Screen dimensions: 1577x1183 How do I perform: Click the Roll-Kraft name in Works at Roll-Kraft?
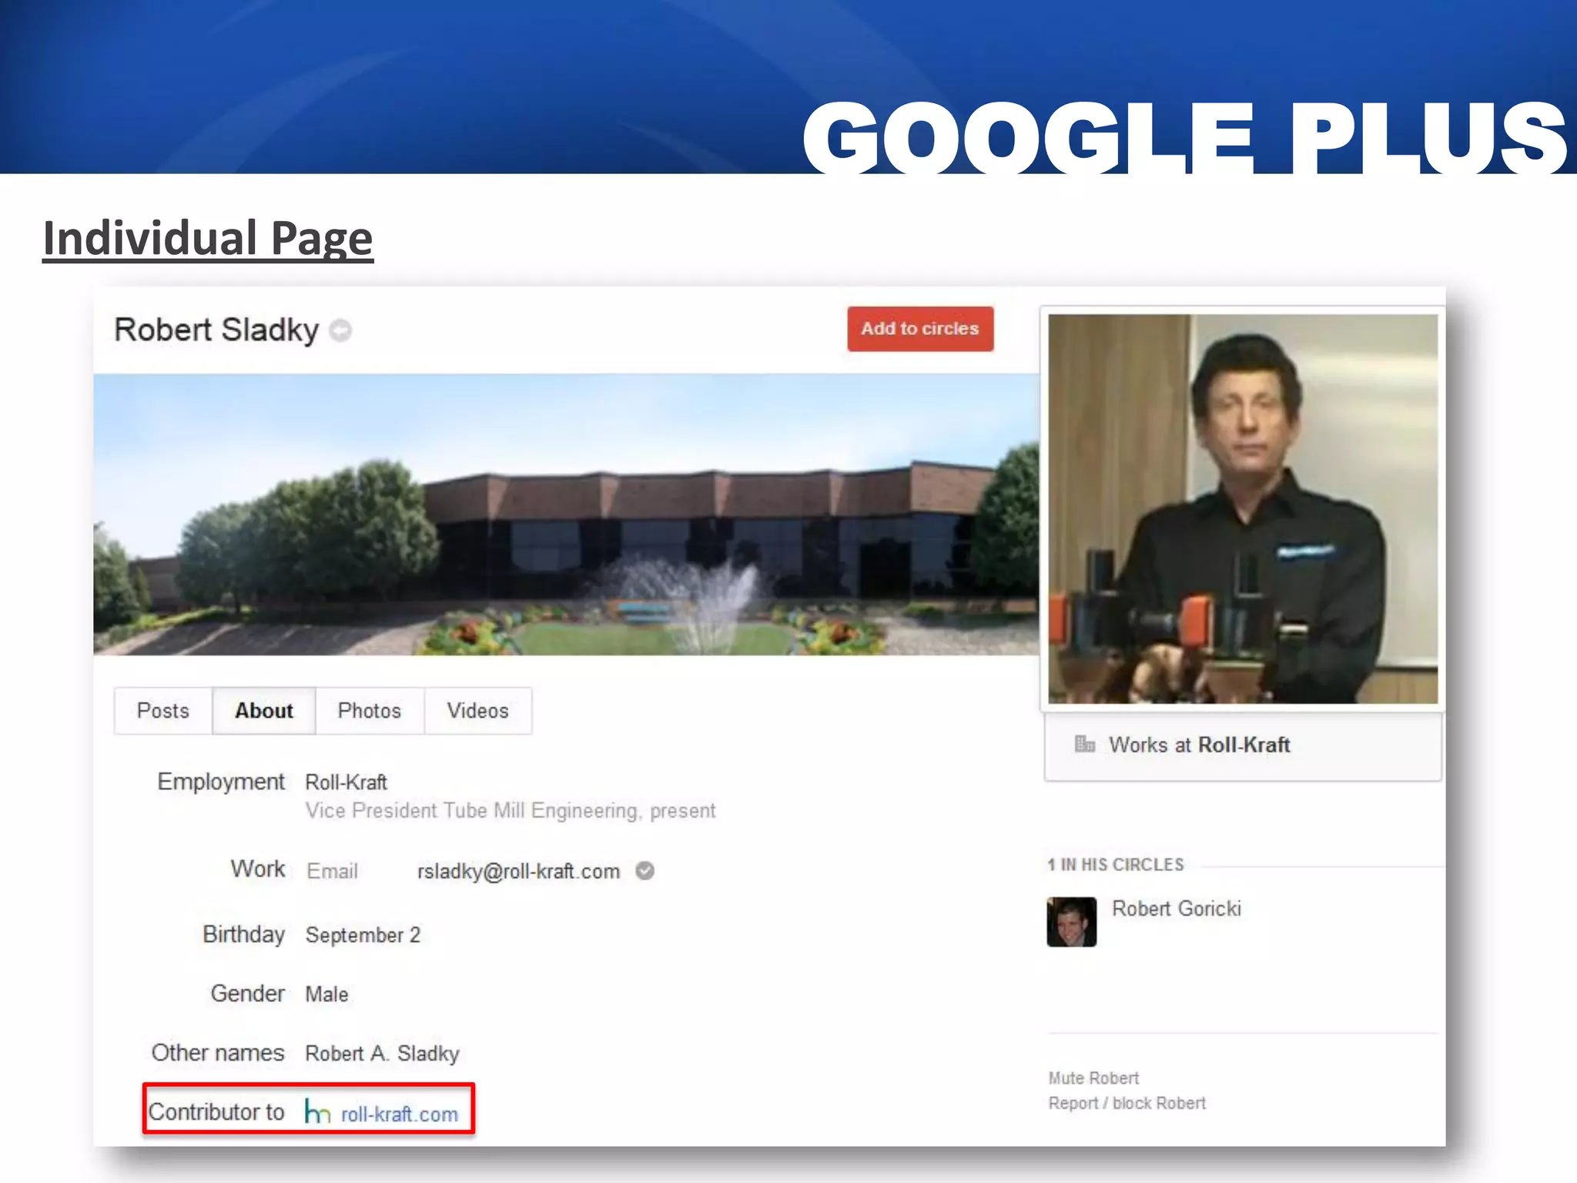1244,745
